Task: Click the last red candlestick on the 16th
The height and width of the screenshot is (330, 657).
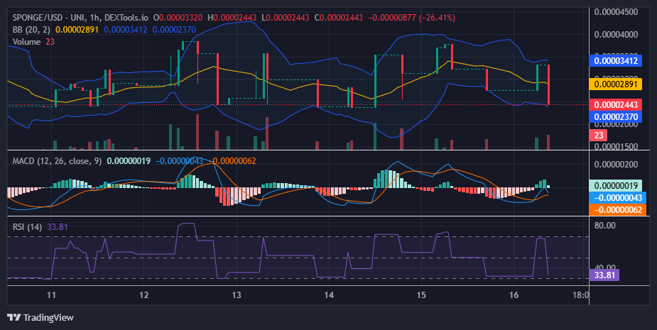Action: pos(548,85)
